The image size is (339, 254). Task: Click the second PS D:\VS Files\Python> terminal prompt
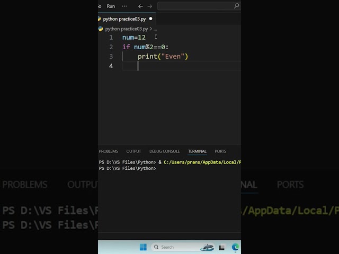point(127,168)
